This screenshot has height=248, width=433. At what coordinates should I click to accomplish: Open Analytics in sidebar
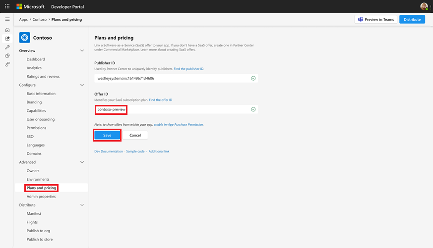(x=34, y=68)
